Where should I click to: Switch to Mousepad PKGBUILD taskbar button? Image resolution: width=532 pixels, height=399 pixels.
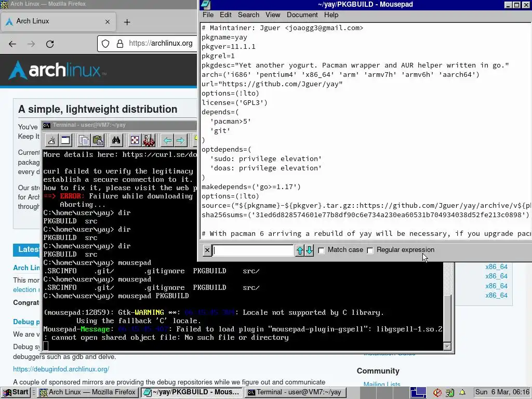(192, 392)
